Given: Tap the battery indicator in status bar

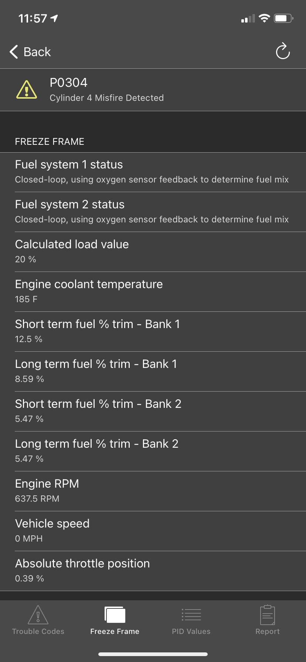Looking at the screenshot, I should (283, 18).
